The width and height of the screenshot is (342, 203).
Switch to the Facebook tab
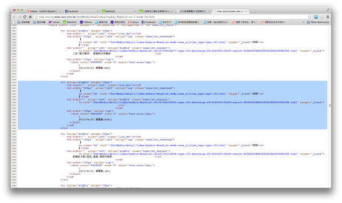(x=82, y=11)
